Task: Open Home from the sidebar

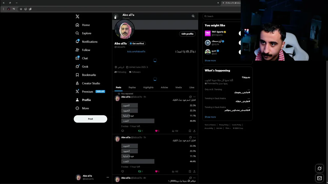Action: 83,25
